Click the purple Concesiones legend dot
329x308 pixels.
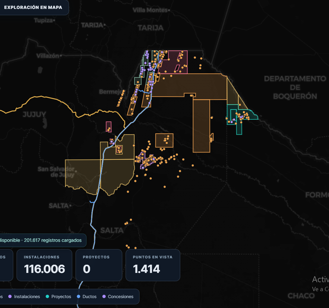tap(104, 296)
